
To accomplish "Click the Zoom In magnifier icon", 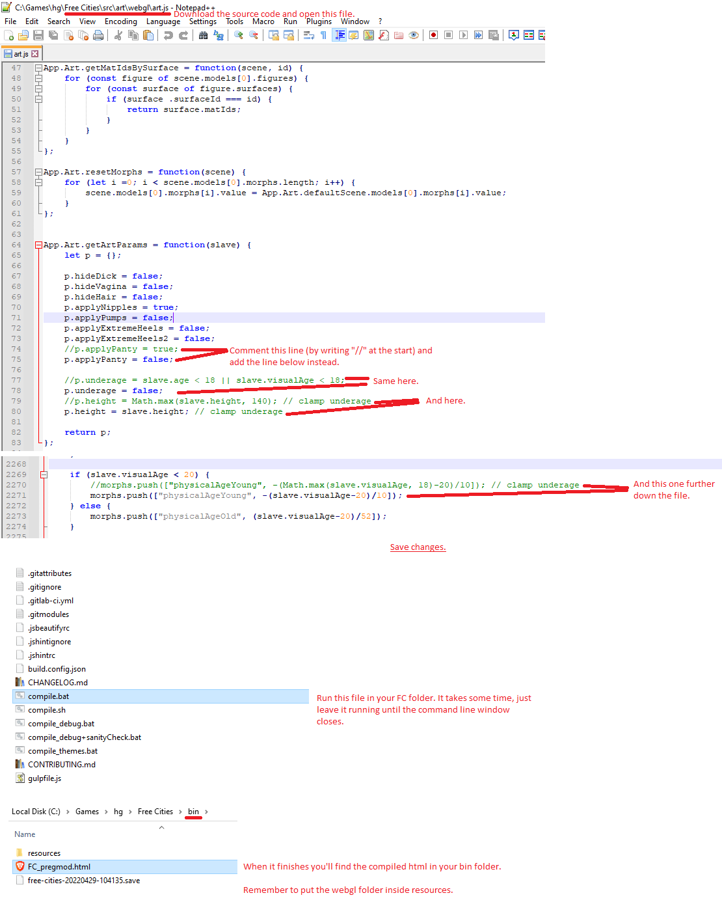I will 239,35.
